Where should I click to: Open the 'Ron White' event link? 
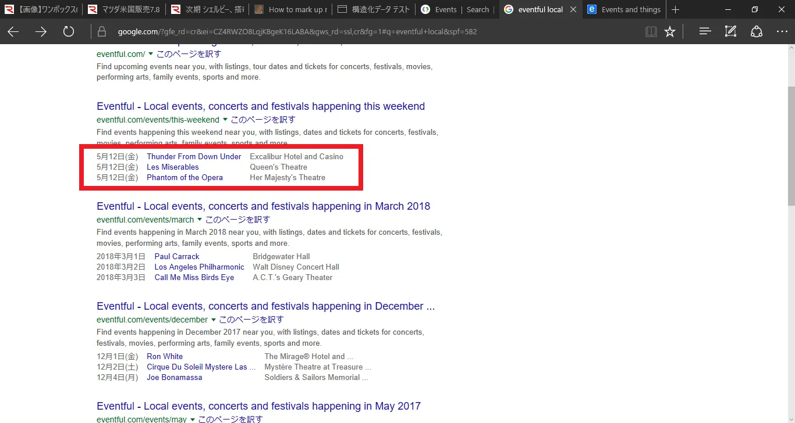coord(165,356)
